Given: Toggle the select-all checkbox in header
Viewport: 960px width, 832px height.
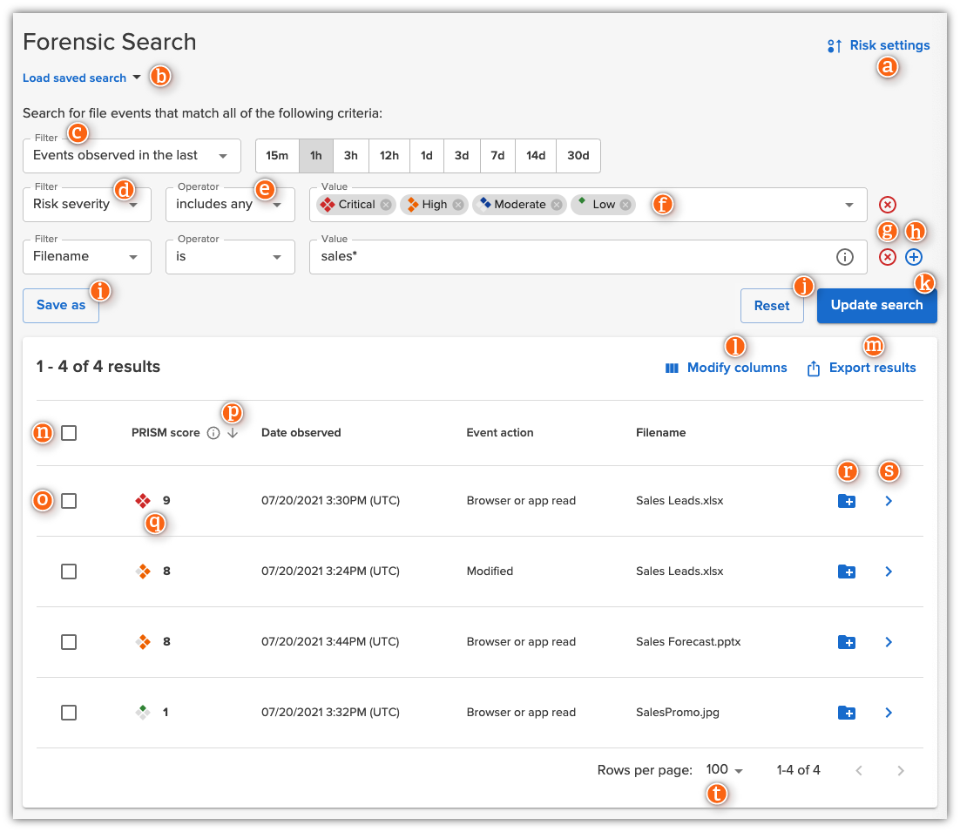Looking at the screenshot, I should click(x=69, y=433).
